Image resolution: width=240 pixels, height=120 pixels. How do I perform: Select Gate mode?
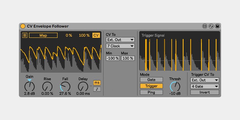click(151, 80)
